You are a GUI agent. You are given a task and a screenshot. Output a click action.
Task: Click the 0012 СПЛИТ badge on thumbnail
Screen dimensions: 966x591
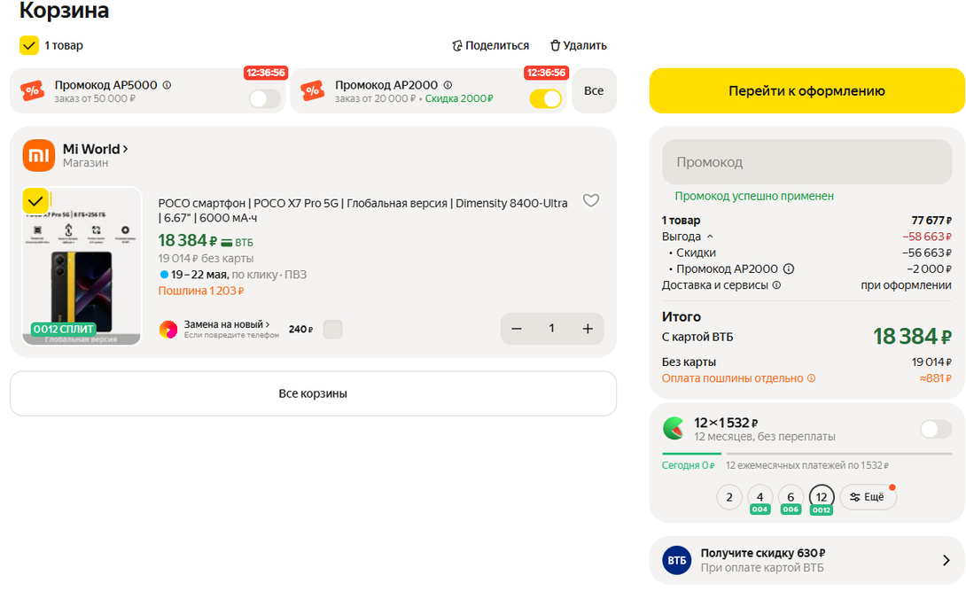(x=64, y=329)
